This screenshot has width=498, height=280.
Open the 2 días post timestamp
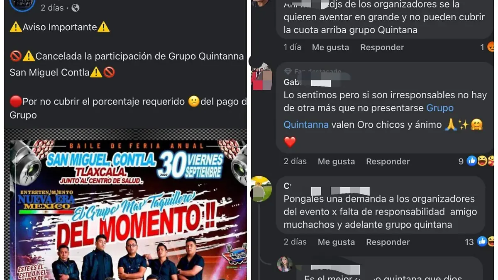[52, 8]
